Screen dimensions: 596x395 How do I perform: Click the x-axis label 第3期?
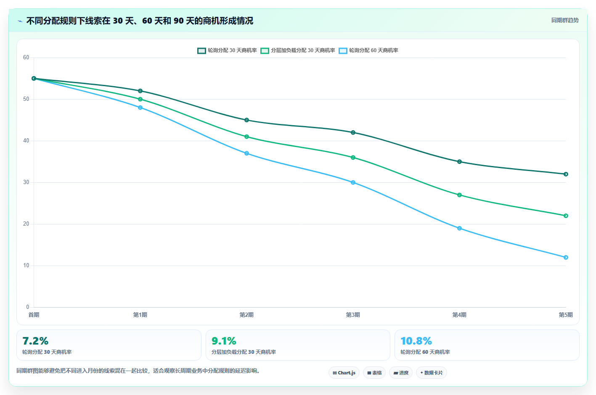353,315
